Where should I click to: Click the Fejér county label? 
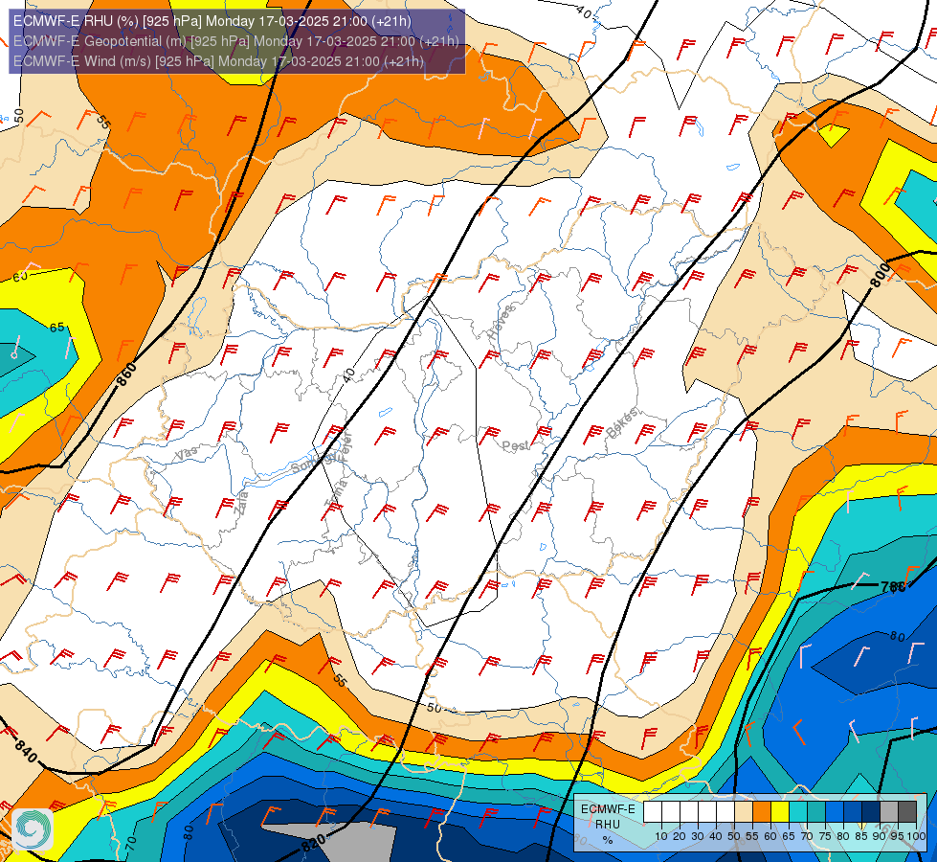click(x=346, y=445)
